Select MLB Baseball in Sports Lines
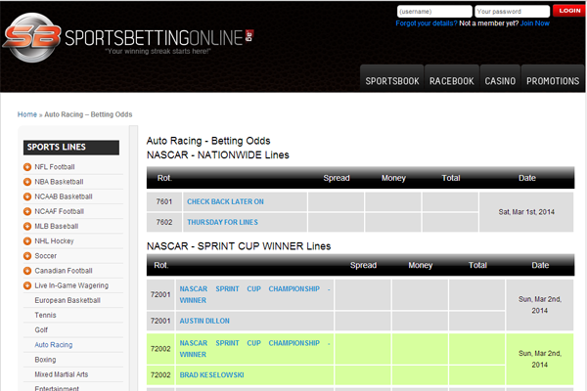The image size is (587, 391). [57, 227]
